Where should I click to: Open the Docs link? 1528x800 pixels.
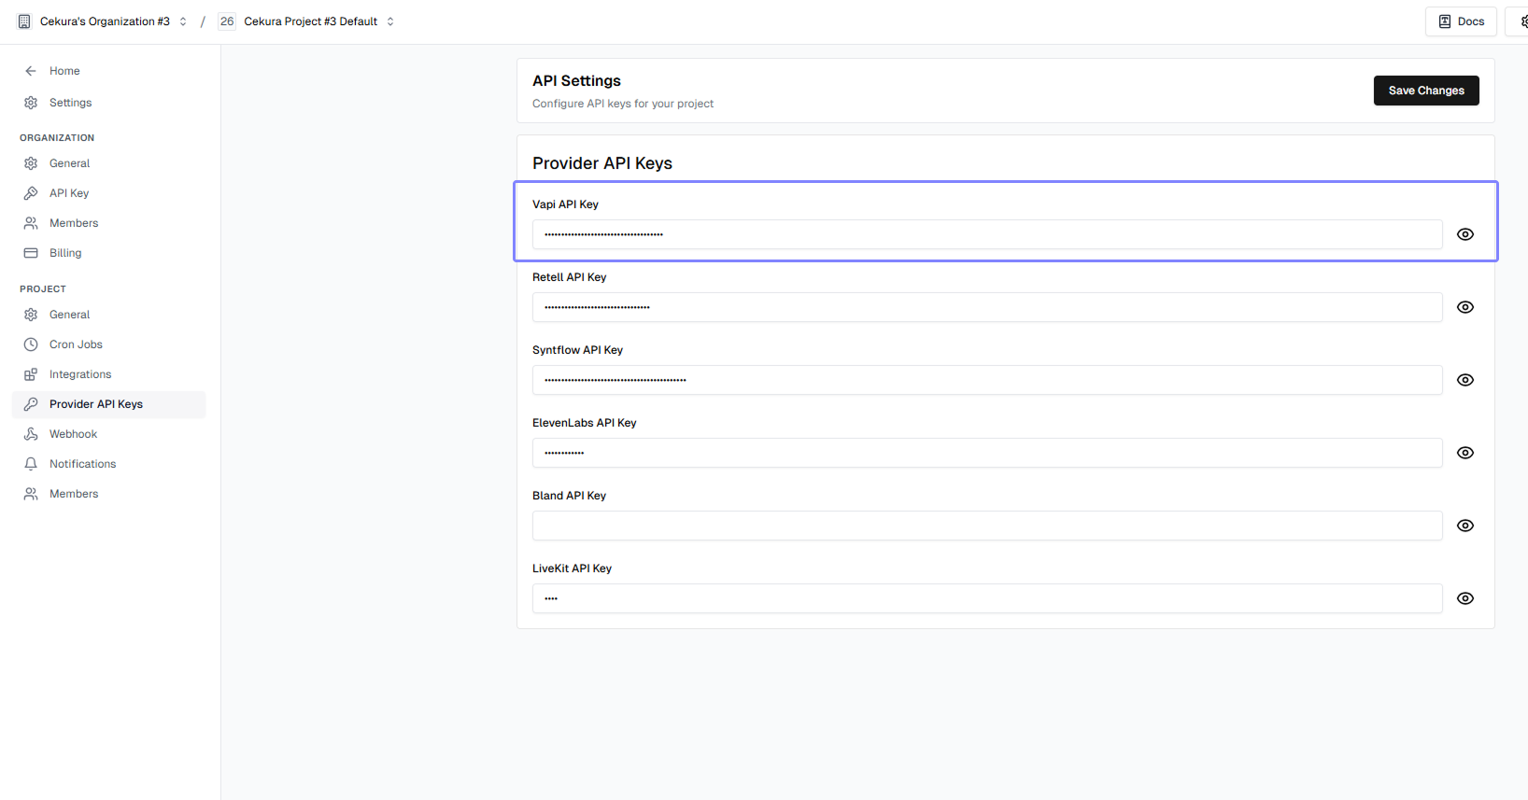pyautogui.click(x=1461, y=21)
